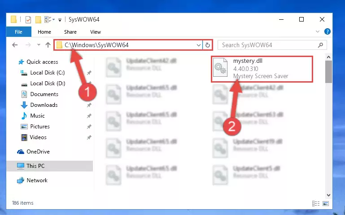
Task: Click the New folder icon in title bar
Action: click(x=38, y=20)
